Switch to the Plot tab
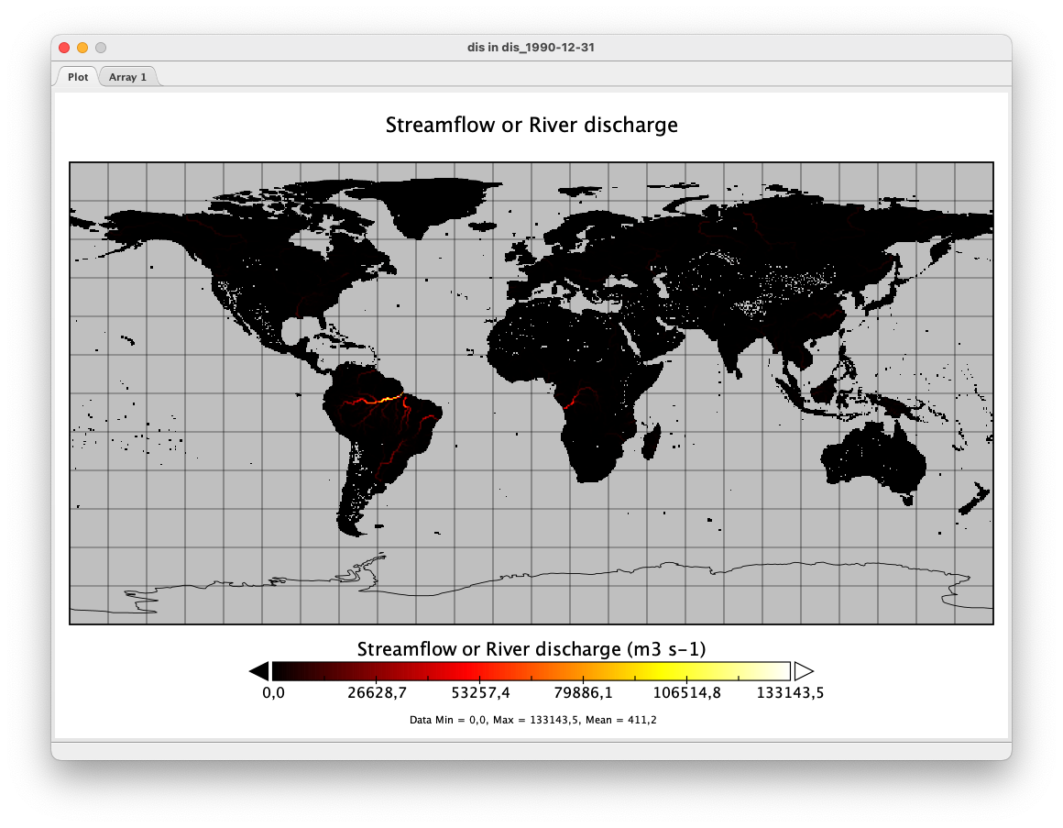Screen dimensions: 1063x828 coord(78,77)
